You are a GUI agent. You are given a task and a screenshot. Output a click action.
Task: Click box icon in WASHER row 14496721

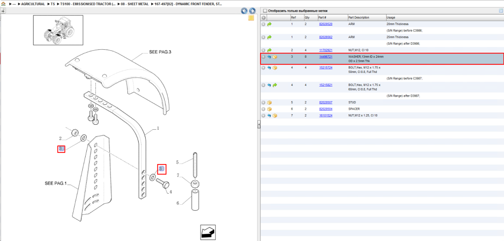tap(275, 57)
